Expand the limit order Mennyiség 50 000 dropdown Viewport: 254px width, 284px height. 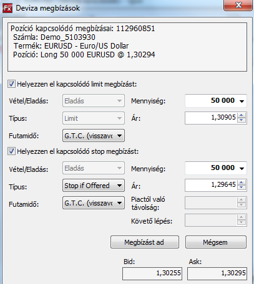click(216, 101)
